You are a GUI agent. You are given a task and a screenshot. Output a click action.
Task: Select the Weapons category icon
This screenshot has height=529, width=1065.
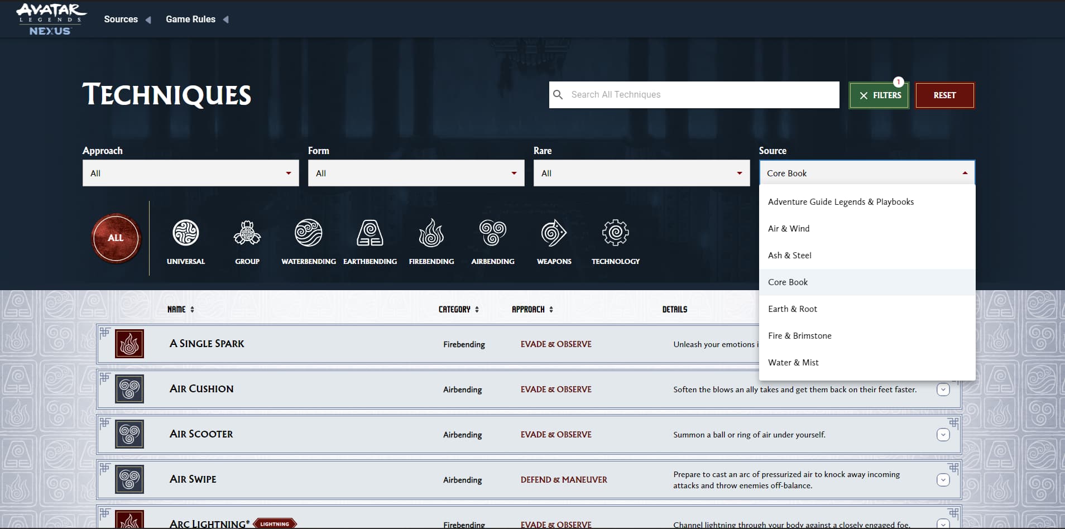click(554, 233)
